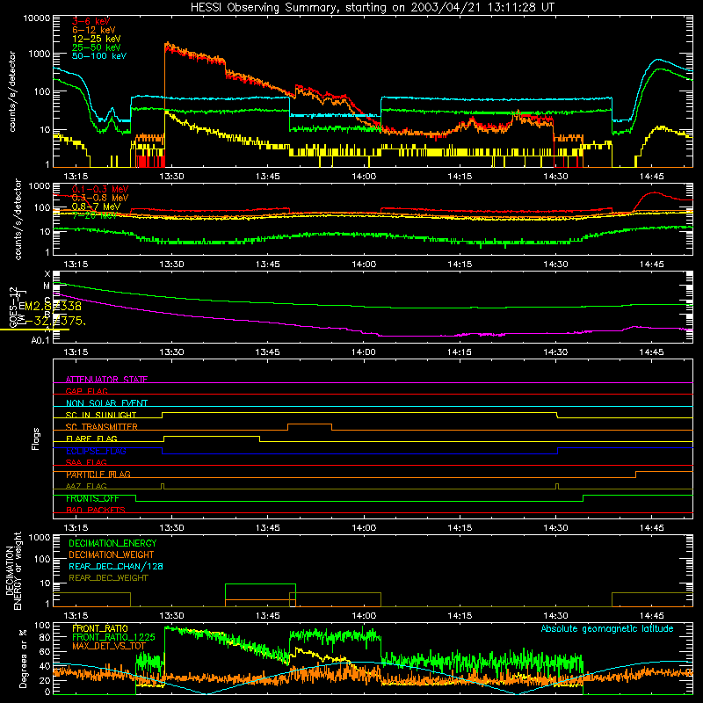Image resolution: width=703 pixels, height=703 pixels.
Task: Click the 0.3-0.8 MeV legend label
Action: tap(100, 198)
